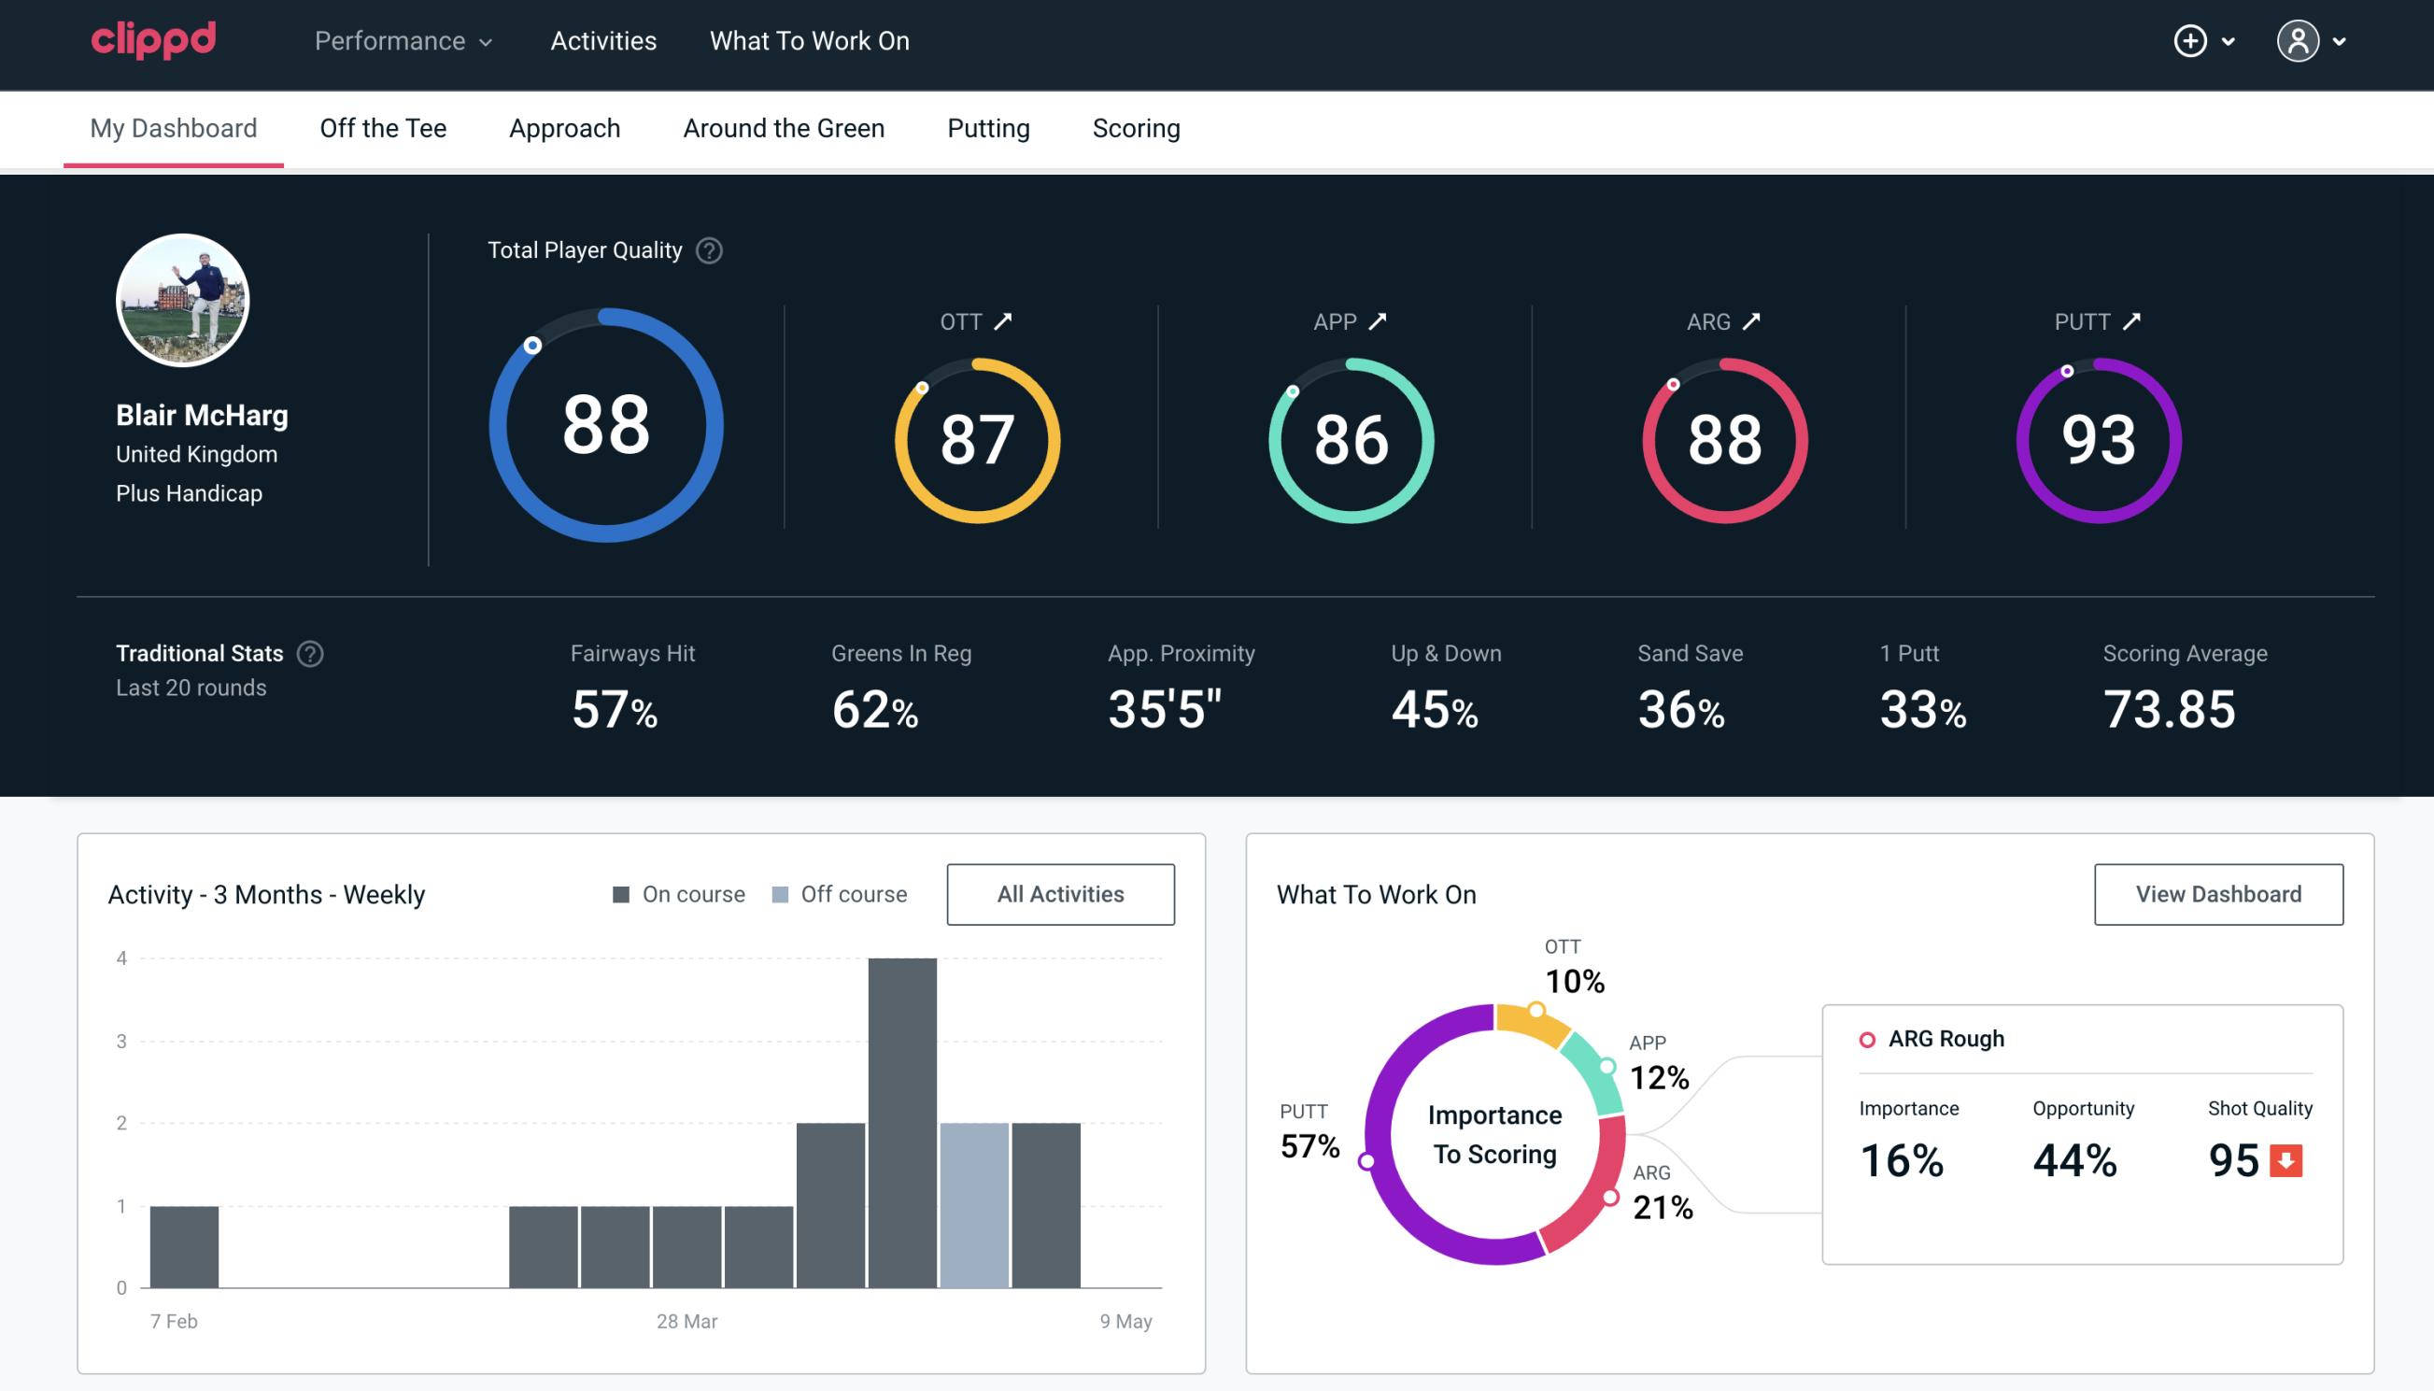The width and height of the screenshot is (2434, 1391).
Task: Expand the user profile menu chevron
Action: coord(2341,42)
